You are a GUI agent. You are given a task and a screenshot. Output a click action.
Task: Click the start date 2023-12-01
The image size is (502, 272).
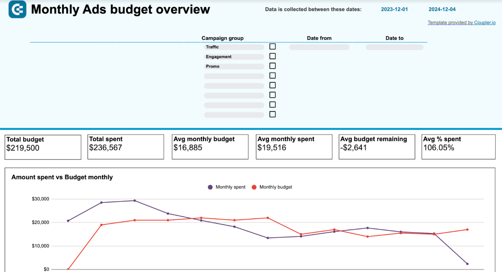394,9
